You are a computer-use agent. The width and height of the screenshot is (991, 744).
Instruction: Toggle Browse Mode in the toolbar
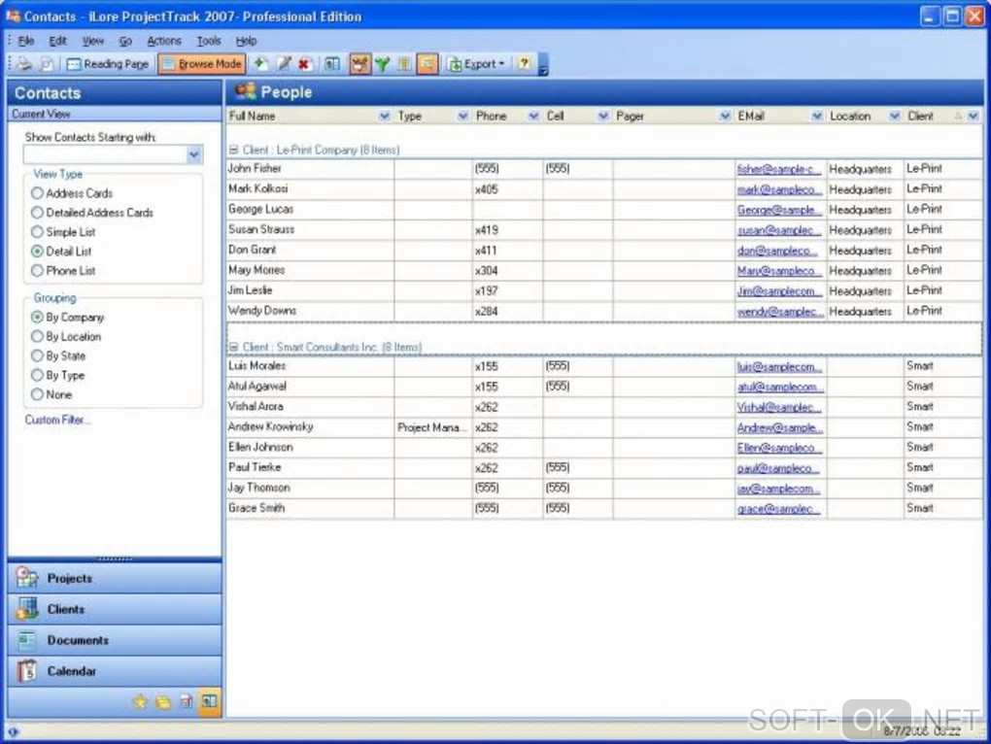tap(202, 64)
